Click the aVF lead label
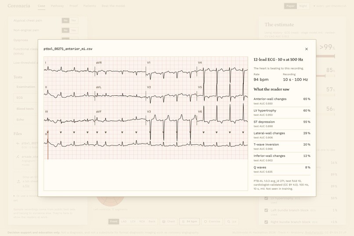 (x=99, y=112)
